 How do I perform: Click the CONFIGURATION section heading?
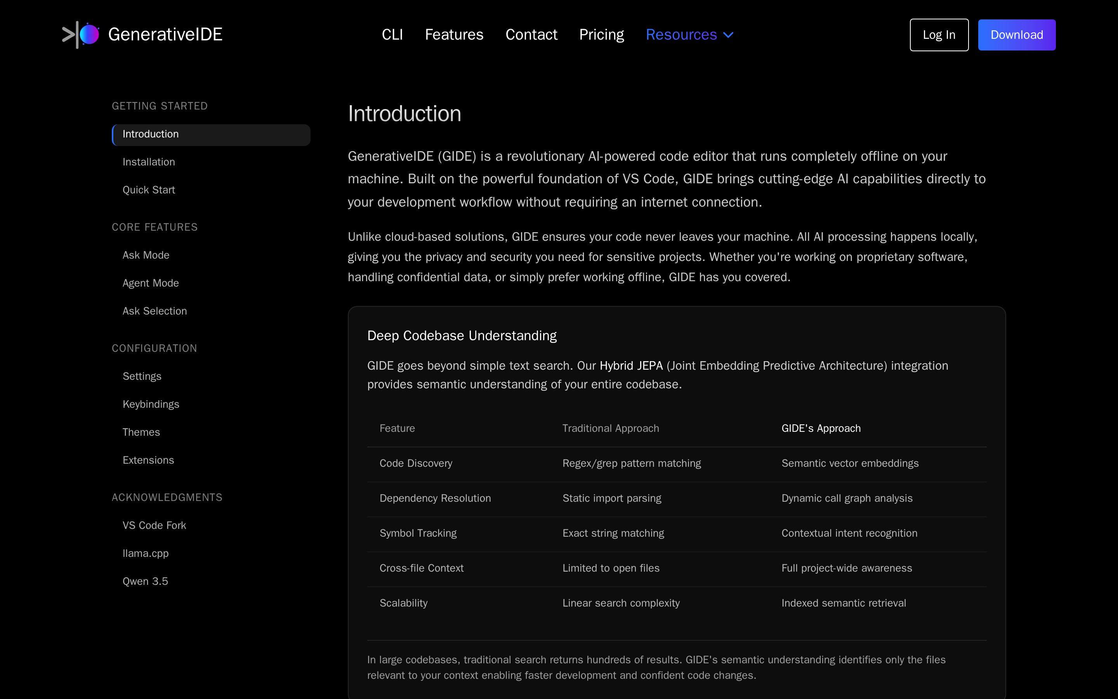(x=154, y=348)
